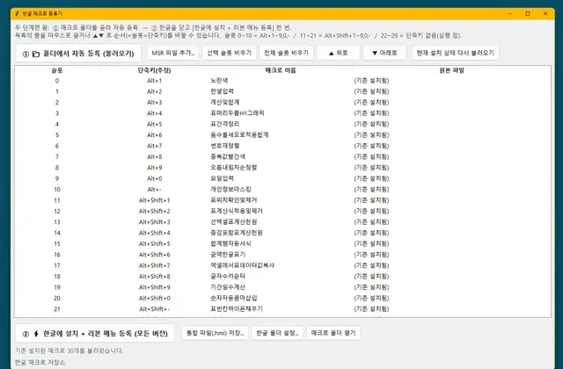The width and height of the screenshot is (563, 369).
Task: Open 한글 폴더 설정... dialog
Action: [x=277, y=333]
